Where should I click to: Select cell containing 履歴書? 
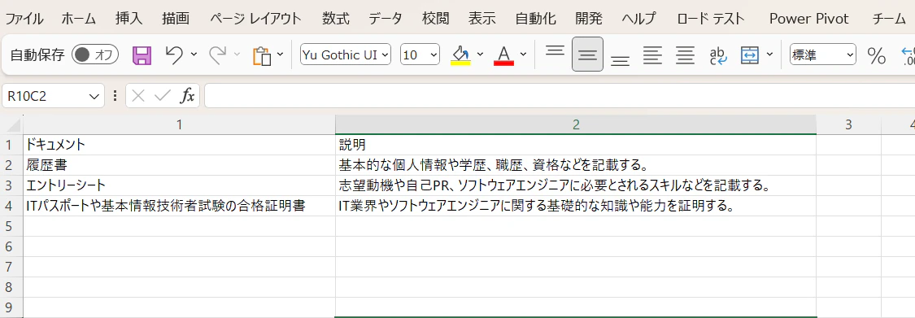[179, 165]
